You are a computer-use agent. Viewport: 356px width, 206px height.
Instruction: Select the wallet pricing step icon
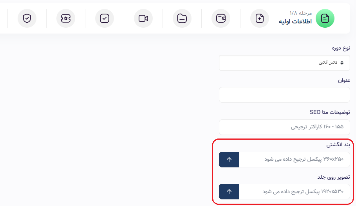pyautogui.click(x=220, y=18)
